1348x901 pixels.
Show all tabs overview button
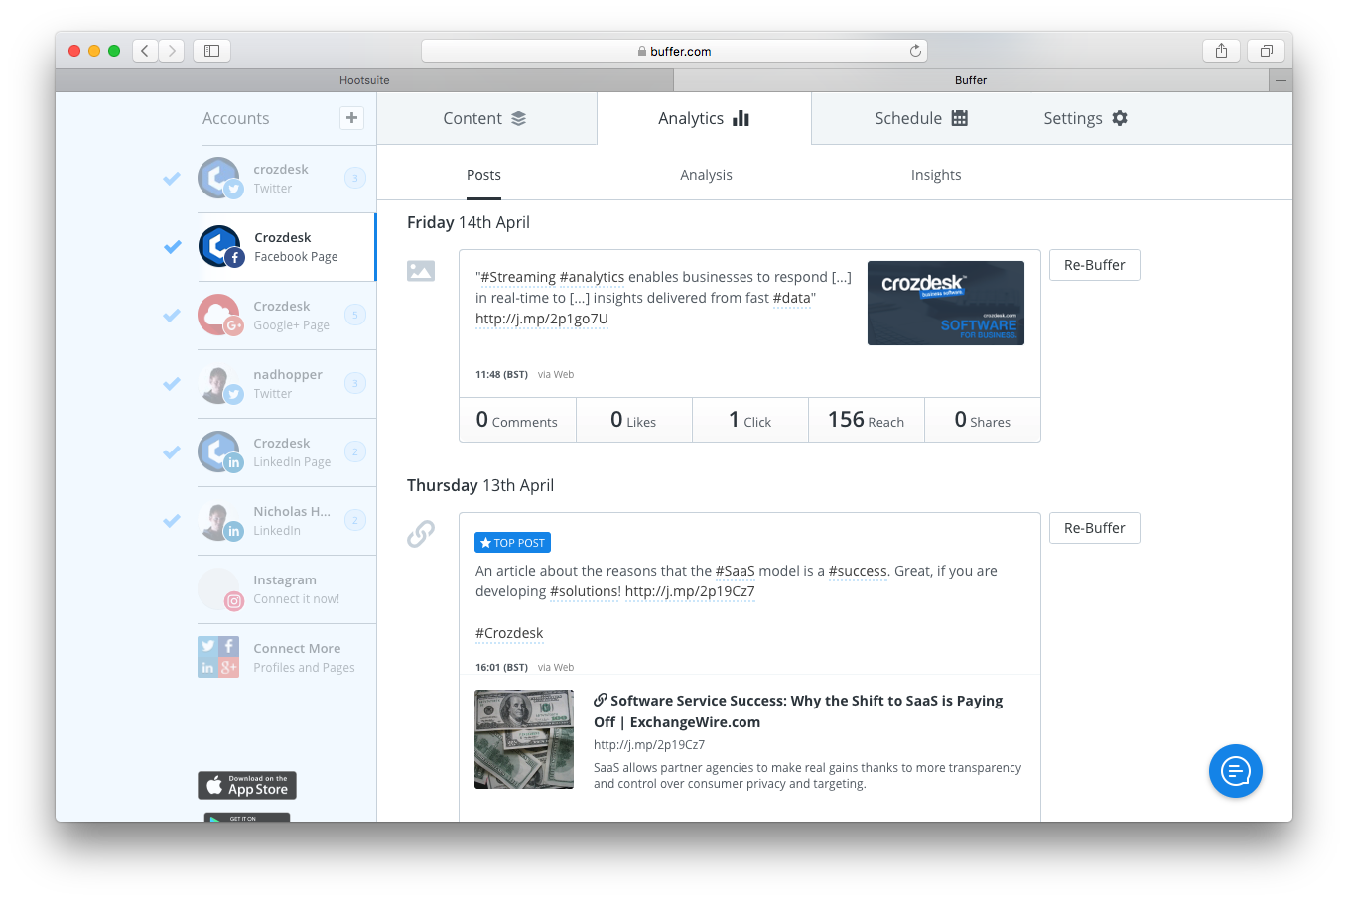tap(1266, 50)
